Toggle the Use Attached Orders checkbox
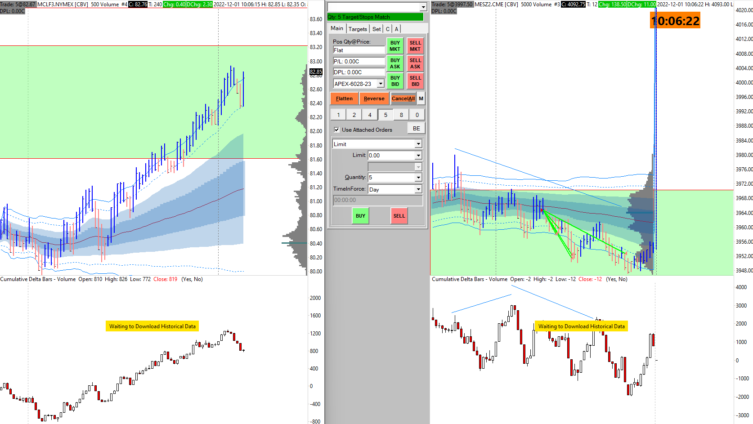 (336, 129)
